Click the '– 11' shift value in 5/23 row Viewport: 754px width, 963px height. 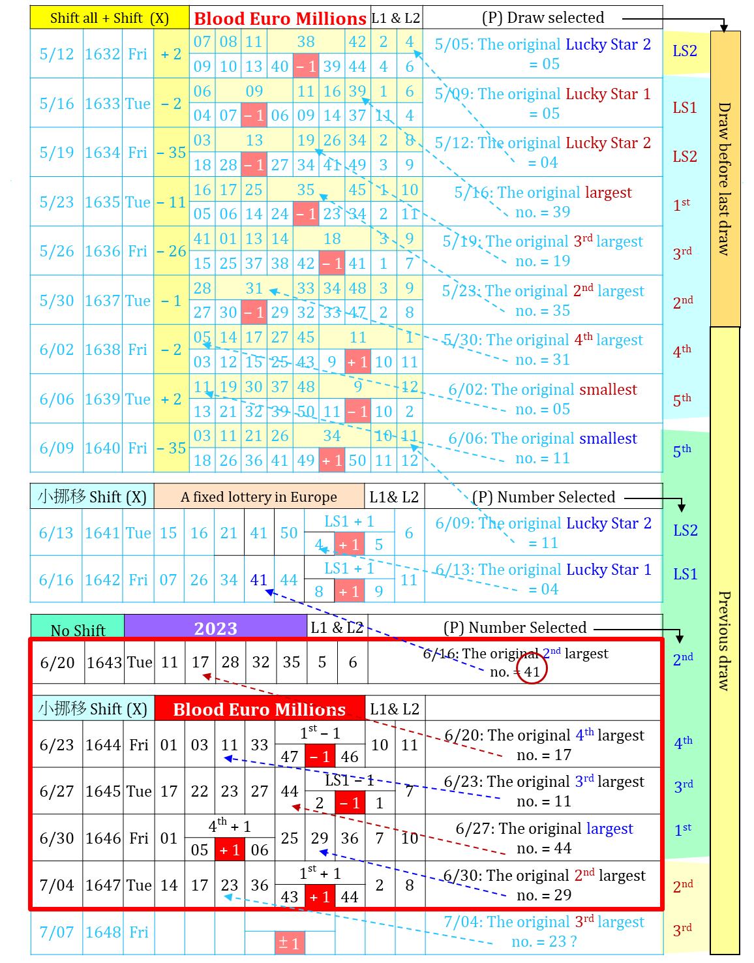coord(172,202)
